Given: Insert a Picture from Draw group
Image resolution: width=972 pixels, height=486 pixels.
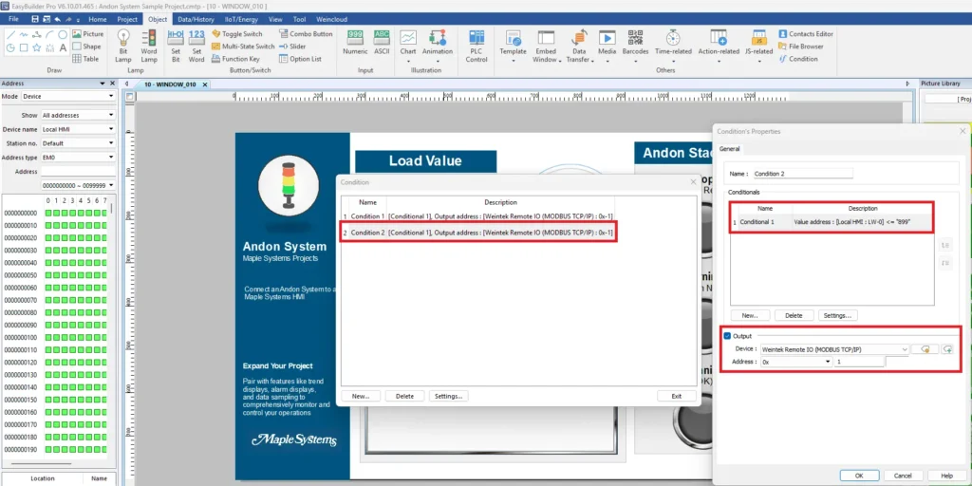Looking at the screenshot, I should click(88, 34).
